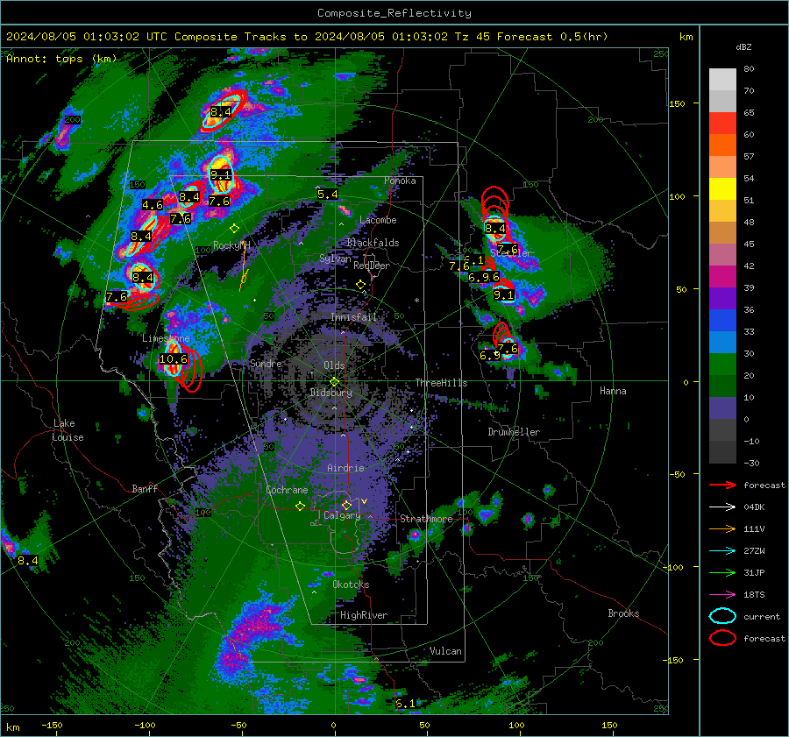Click the Vulcan town label
Screen dimensions: 789x737
coord(445,651)
